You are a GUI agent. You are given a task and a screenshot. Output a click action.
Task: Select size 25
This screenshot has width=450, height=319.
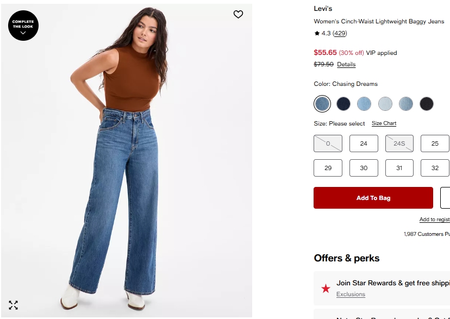tap(435, 143)
